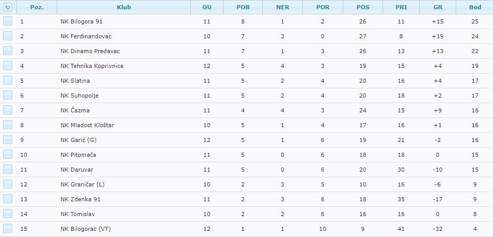Select the row box next to NK Slatina
Viewport: 493px width, 237px height.
(8, 80)
